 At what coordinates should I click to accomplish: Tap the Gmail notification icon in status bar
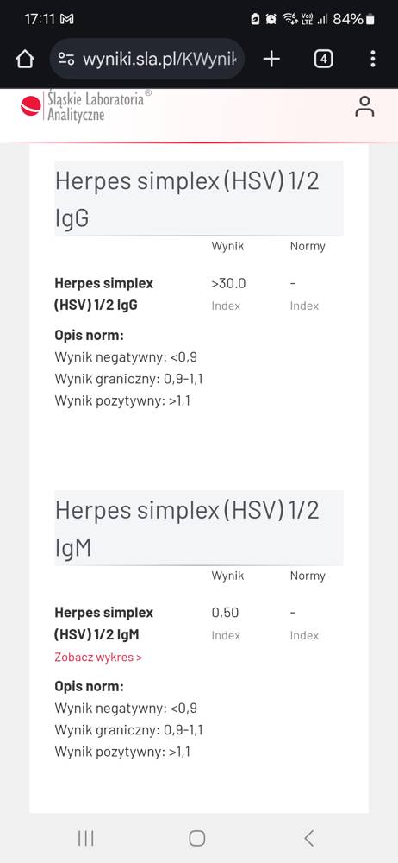(x=66, y=19)
